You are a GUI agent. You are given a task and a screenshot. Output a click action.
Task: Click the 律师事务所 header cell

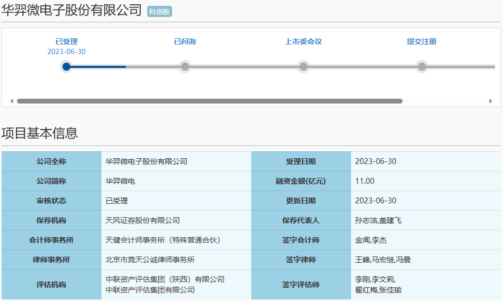52,260
